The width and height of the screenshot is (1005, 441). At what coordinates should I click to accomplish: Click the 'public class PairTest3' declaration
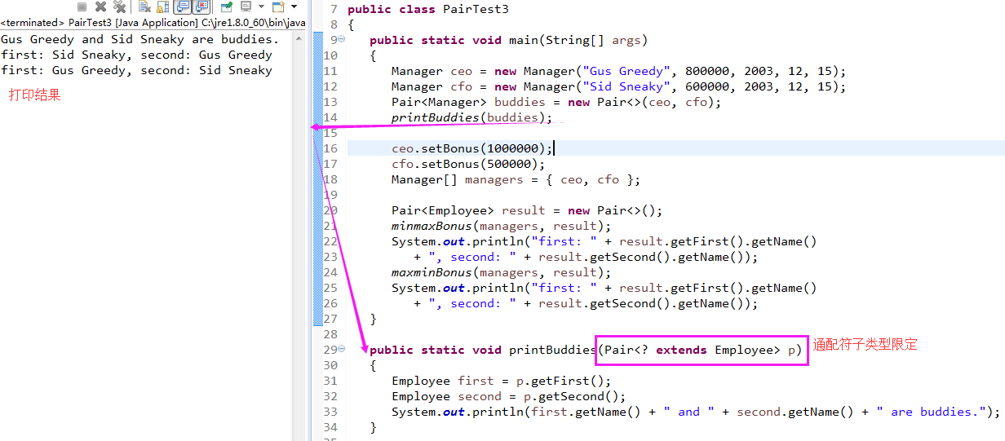coord(428,9)
